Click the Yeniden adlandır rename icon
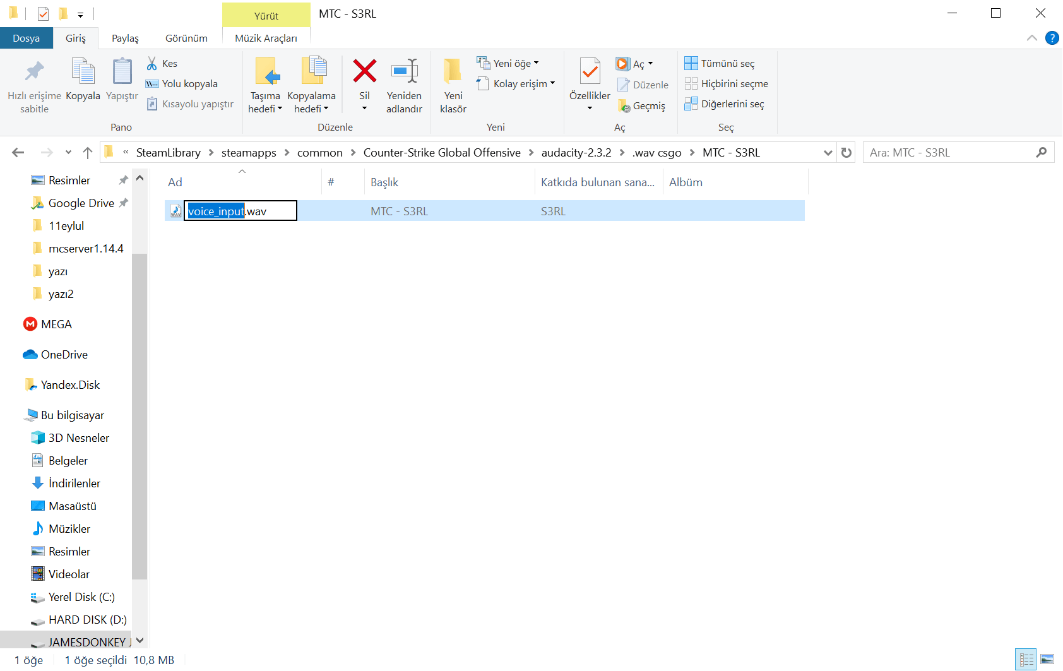Screen dimensions: 1063x671 (x=404, y=71)
